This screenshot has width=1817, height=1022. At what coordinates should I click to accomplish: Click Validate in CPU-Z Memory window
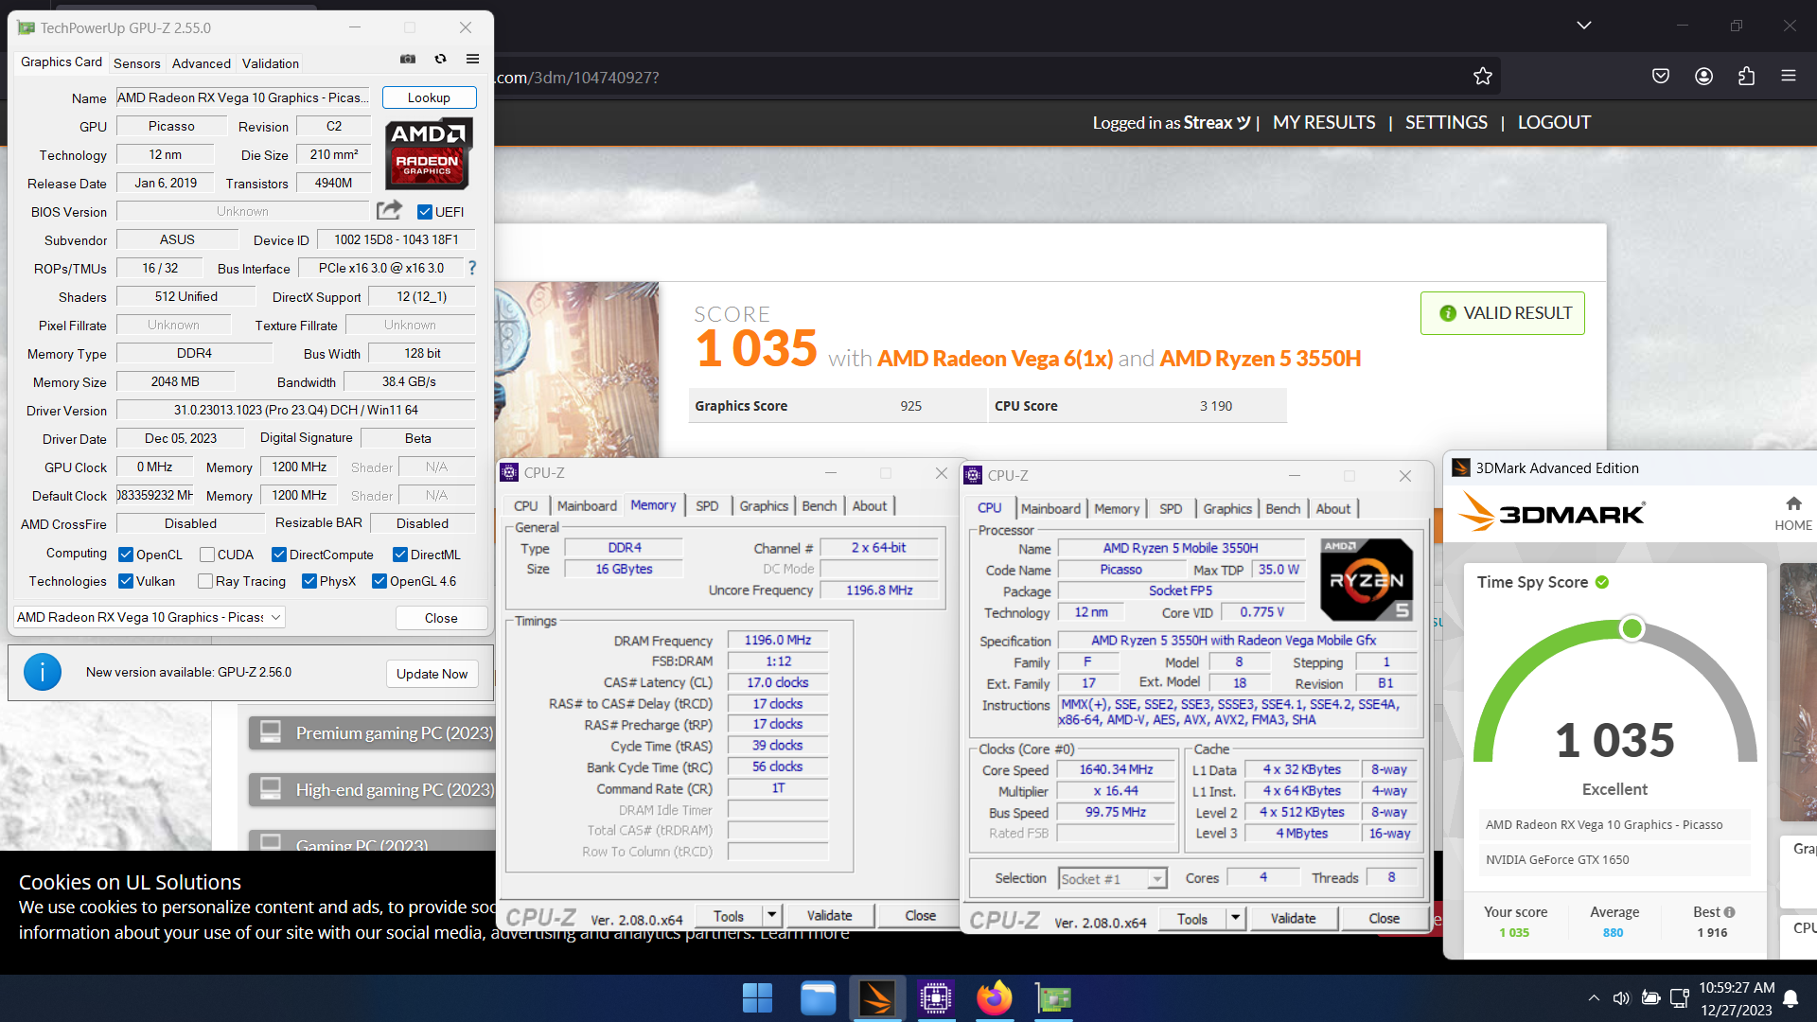tap(829, 915)
